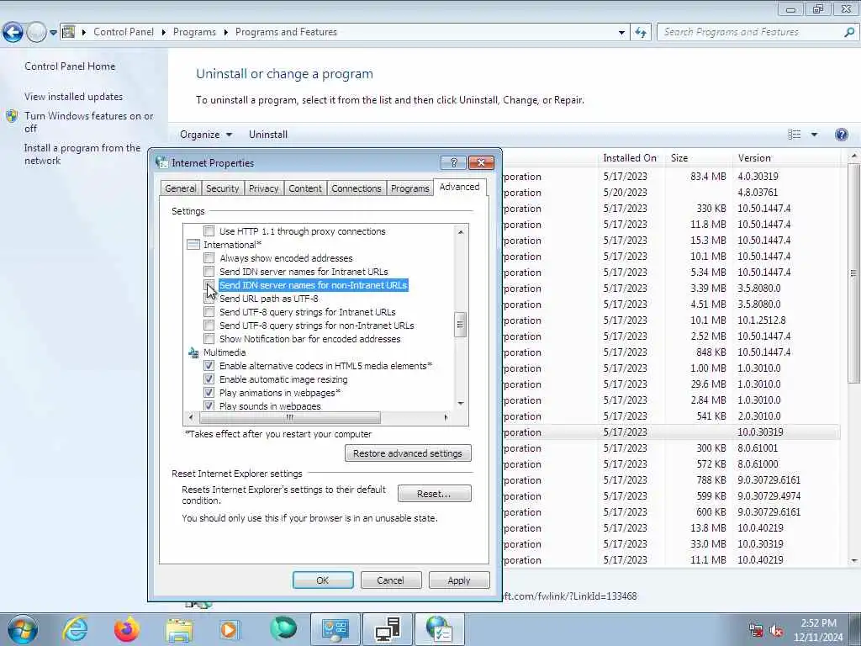
Task: Click the settings list horizontal scroll thumb
Action: [x=290, y=417]
